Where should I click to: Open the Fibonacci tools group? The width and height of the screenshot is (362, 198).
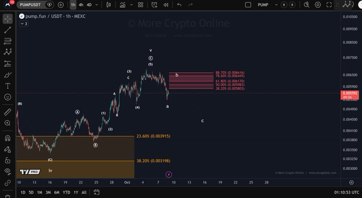[x=7, y=42]
